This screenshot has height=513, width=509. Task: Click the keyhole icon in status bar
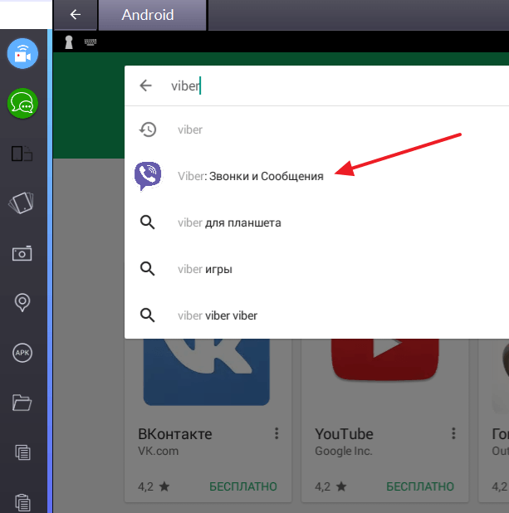click(x=69, y=42)
